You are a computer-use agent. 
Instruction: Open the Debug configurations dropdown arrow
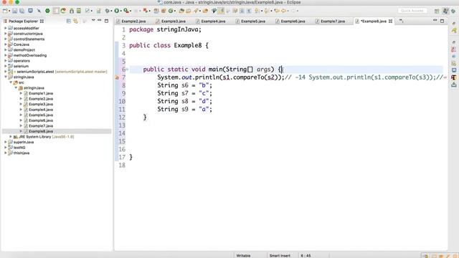(x=112, y=11)
